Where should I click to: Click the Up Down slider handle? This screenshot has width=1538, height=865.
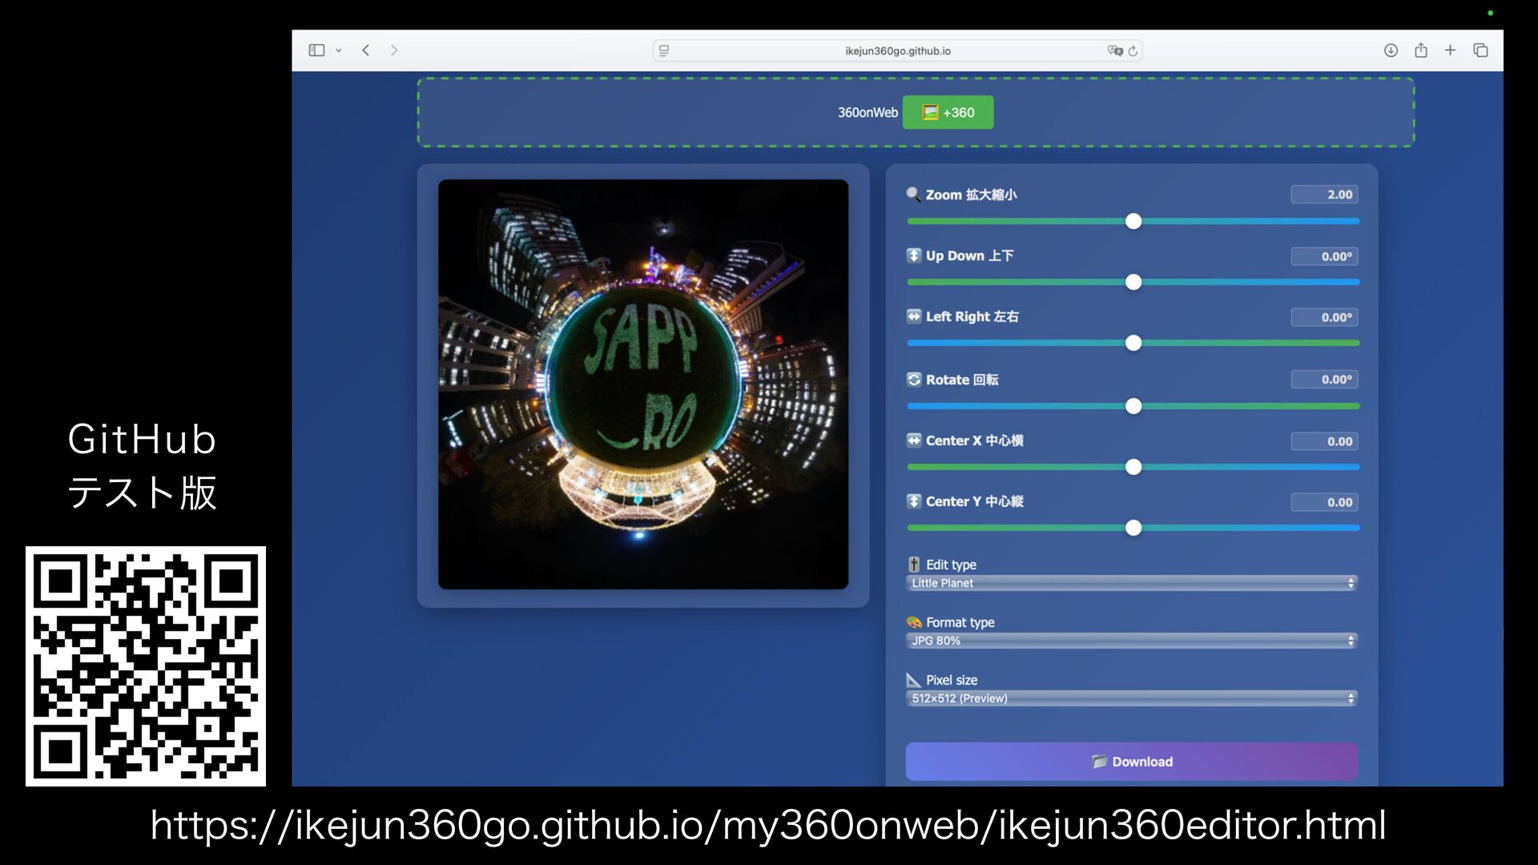pos(1133,282)
